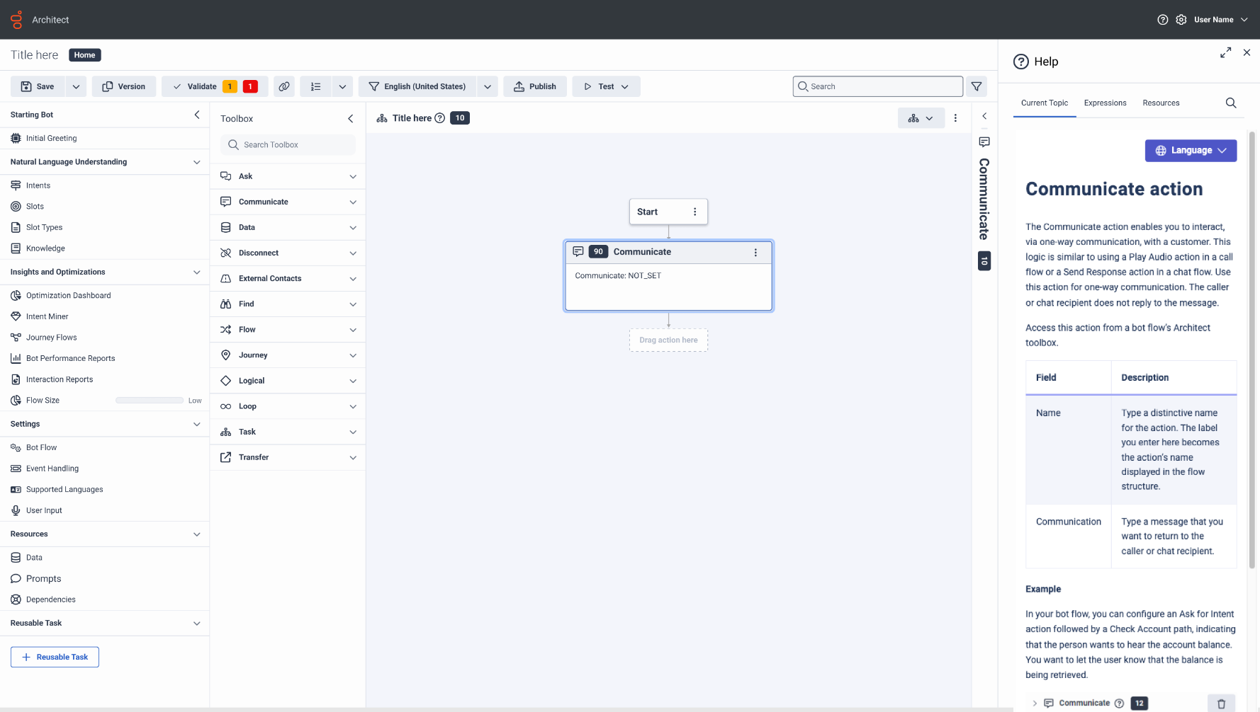1260x712 pixels.
Task: Open the dropdown arrow next to Save
Action: click(76, 86)
